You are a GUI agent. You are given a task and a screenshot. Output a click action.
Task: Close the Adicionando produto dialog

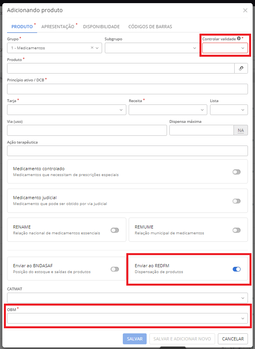click(245, 11)
